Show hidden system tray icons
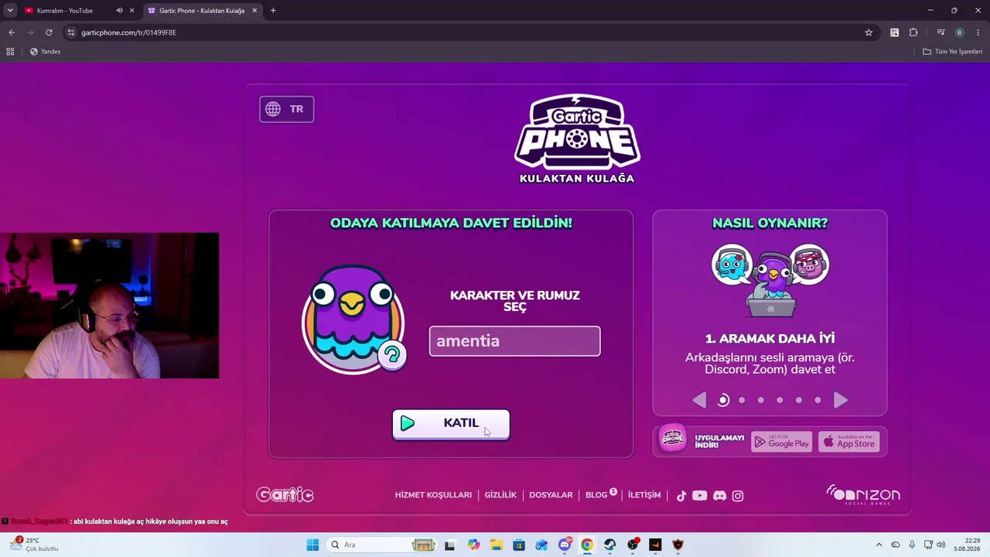The height and width of the screenshot is (557, 990). pos(879,545)
